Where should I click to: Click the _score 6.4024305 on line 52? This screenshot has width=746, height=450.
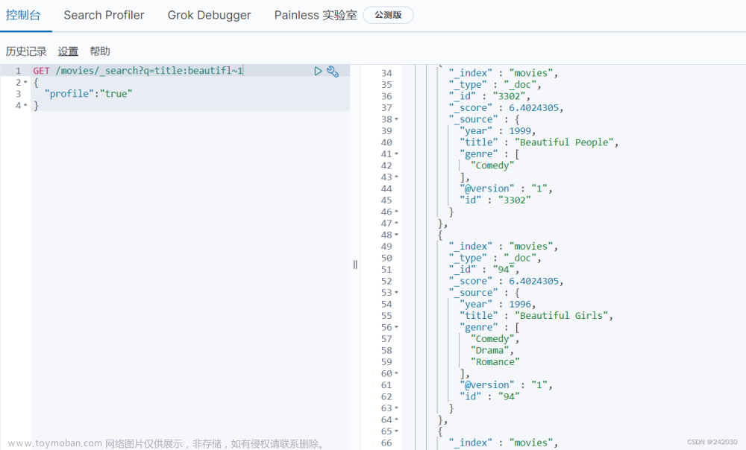point(533,282)
